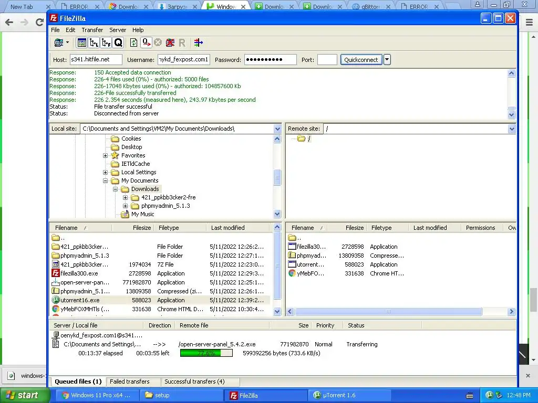Sort remote files by Permissions column
538x403 pixels.
480,228
